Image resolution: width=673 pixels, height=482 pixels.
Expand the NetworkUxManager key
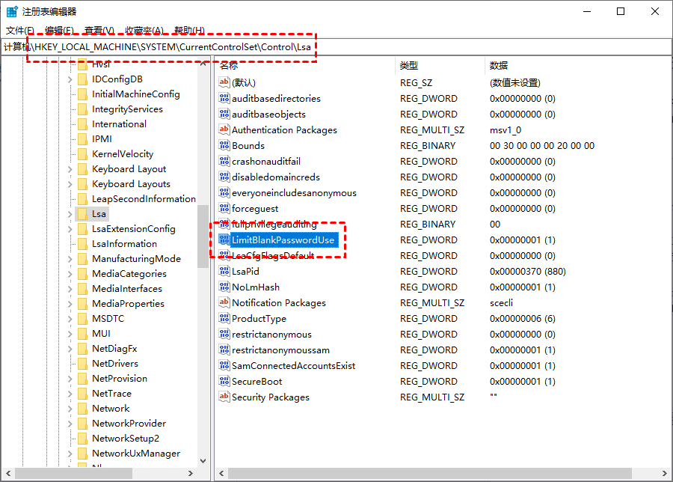pyautogui.click(x=70, y=454)
